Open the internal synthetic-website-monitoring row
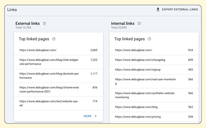 pos(154,95)
